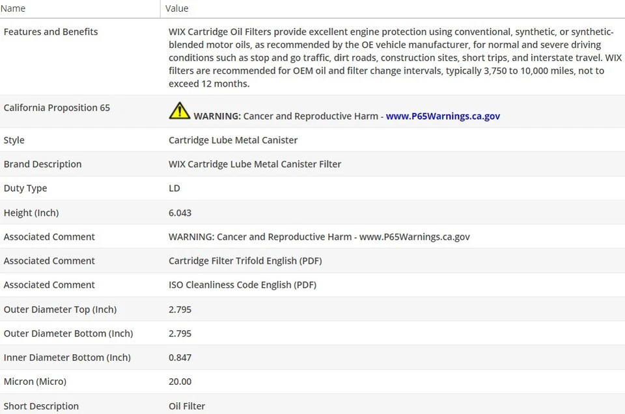Select the Inner Diameter Bottom value 0.847
The height and width of the screenshot is (414, 625).
180,357
